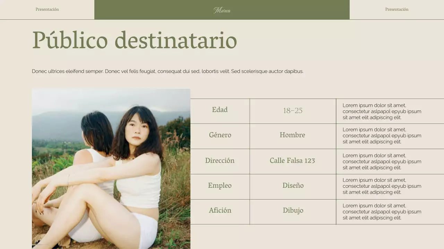
Task: Select the Donec ultrices intro paragraph
Action: pyautogui.click(x=168, y=71)
